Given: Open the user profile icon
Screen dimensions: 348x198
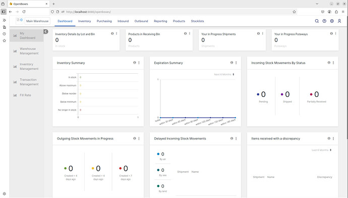Looking at the screenshot, I should [x=339, y=21].
